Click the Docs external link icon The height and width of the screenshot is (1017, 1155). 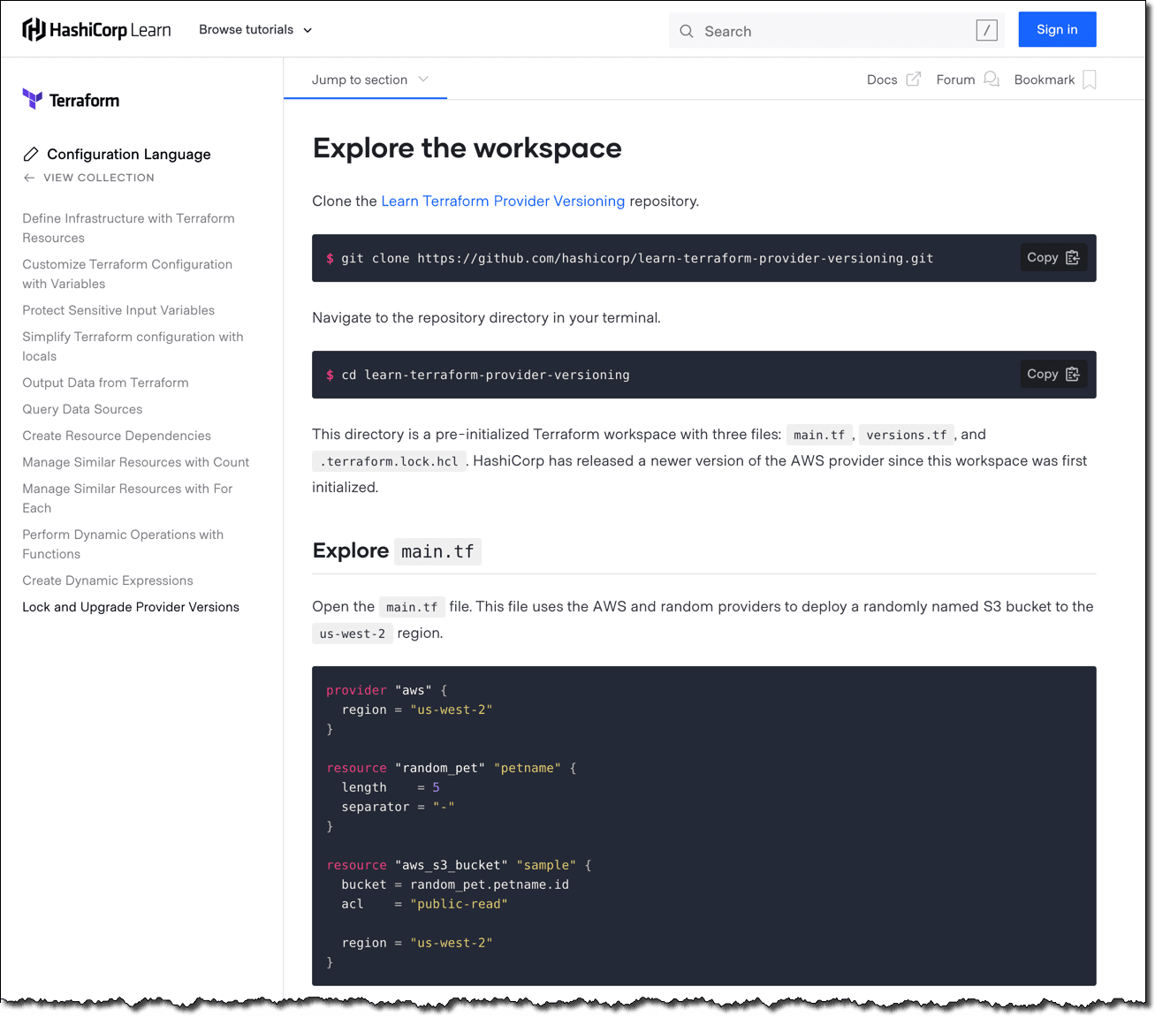[914, 80]
